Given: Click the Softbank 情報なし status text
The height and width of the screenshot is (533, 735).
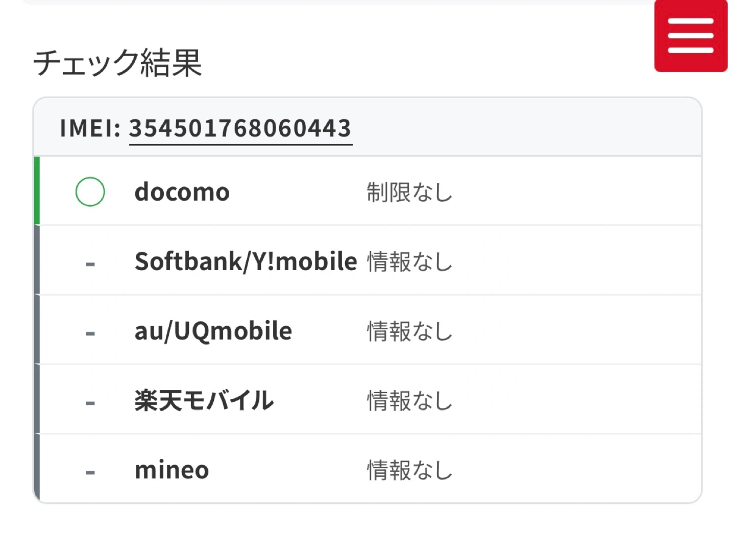Looking at the screenshot, I should (409, 262).
